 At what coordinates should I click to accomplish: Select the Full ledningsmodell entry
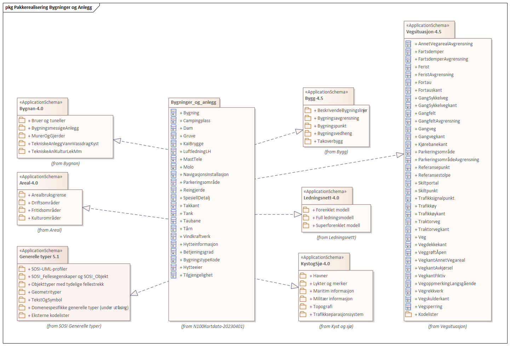point(333,217)
